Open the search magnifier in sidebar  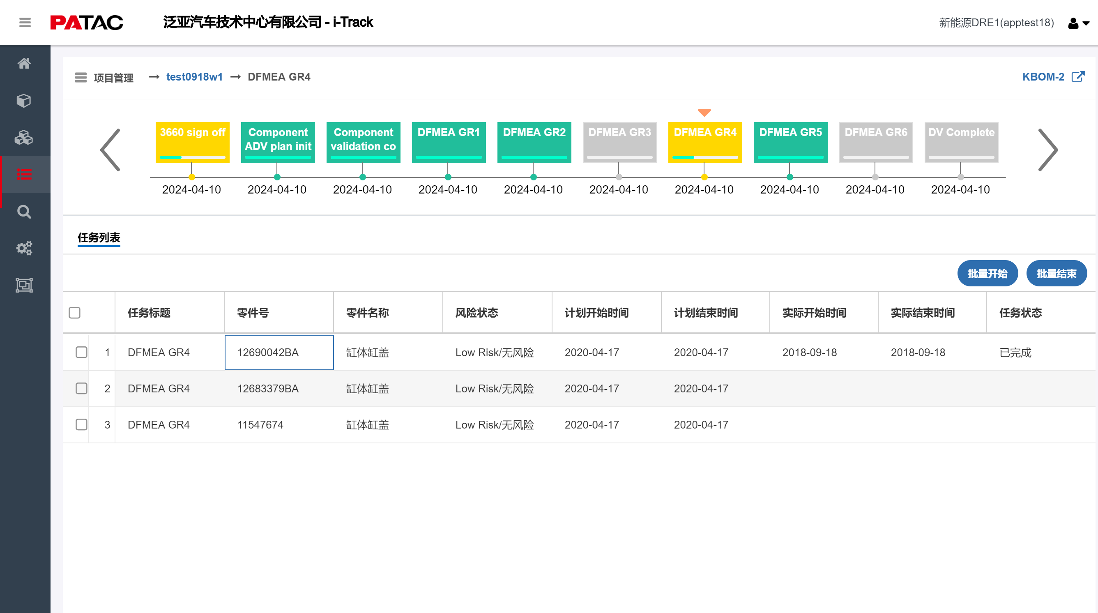pos(24,212)
